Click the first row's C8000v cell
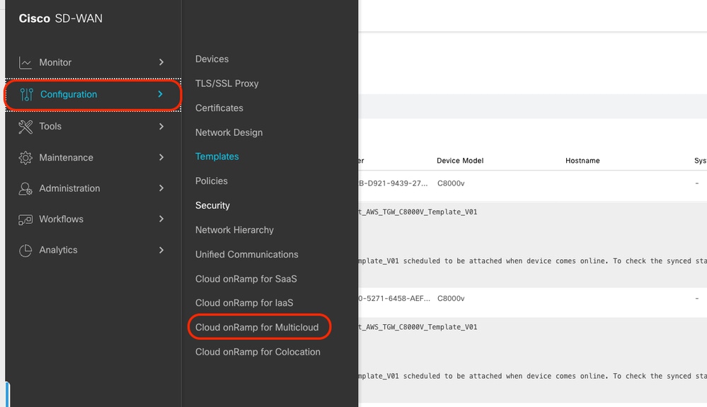 pyautogui.click(x=451, y=183)
